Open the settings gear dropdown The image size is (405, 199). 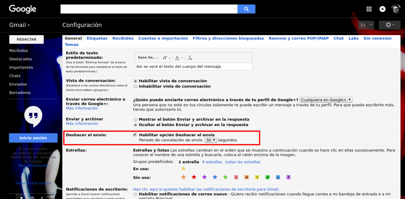pos(389,25)
